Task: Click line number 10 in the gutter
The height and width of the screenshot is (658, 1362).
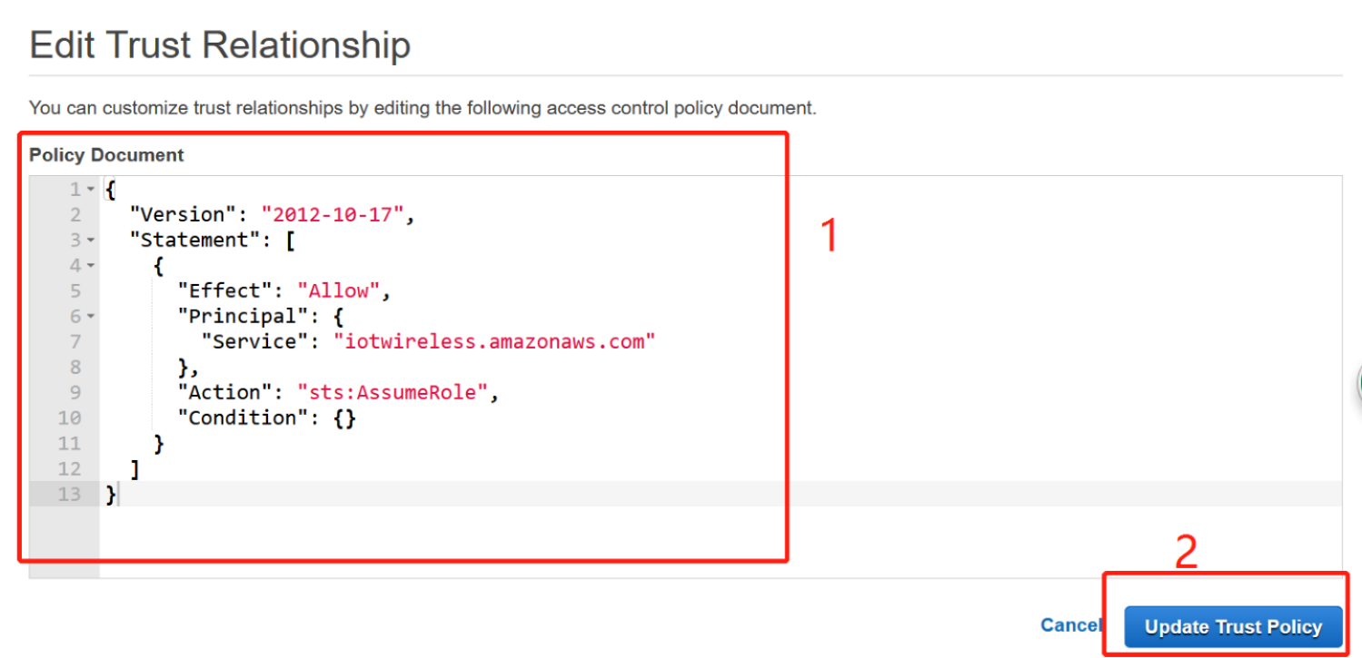Action: click(70, 418)
